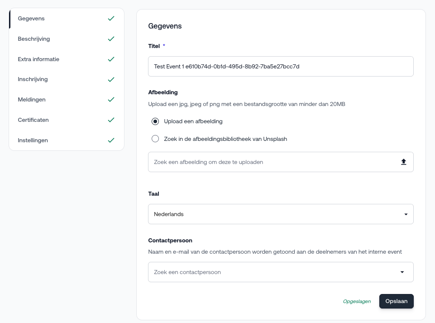Click the checkmark beside Inschrijving
This screenshot has height=323, width=435.
point(111,79)
